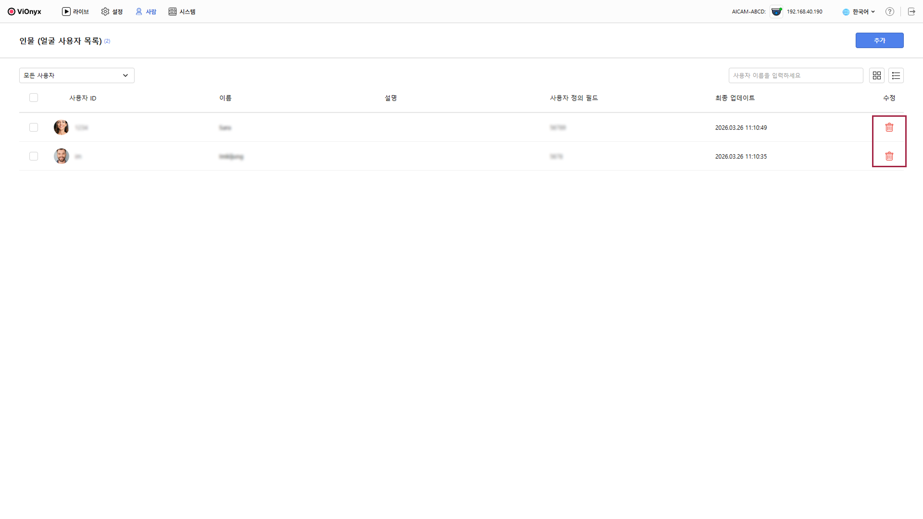Toggle the select-all header checkbox

34,98
